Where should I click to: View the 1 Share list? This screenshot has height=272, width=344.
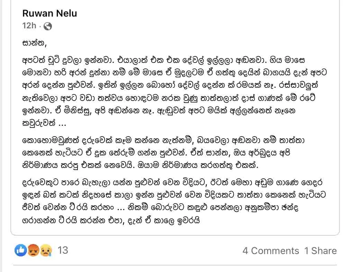point(320,251)
